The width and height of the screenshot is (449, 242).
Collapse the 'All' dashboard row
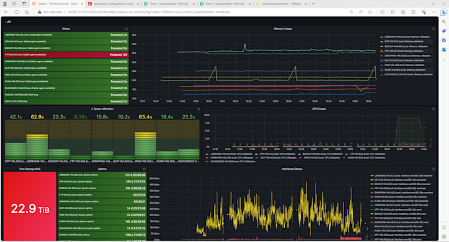pyautogui.click(x=8, y=22)
